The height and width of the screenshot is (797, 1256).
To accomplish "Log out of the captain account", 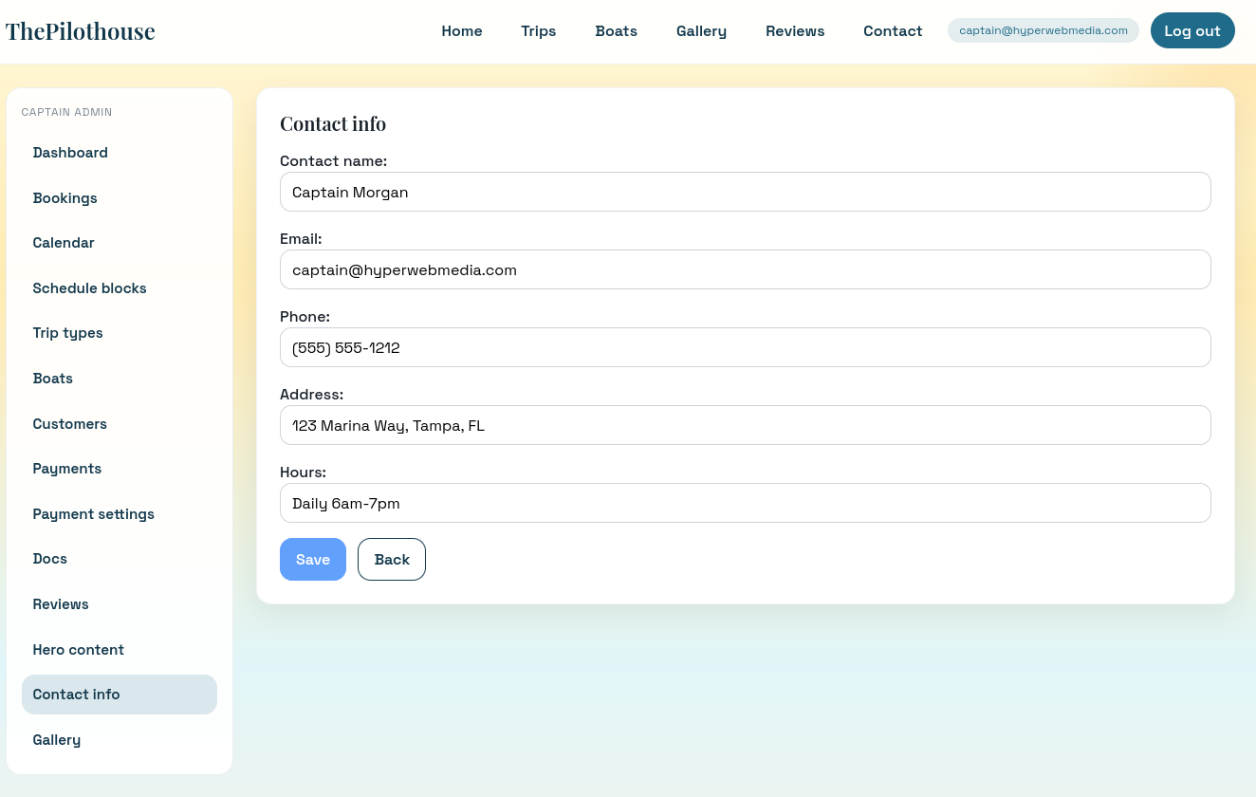I will 1192,30.
